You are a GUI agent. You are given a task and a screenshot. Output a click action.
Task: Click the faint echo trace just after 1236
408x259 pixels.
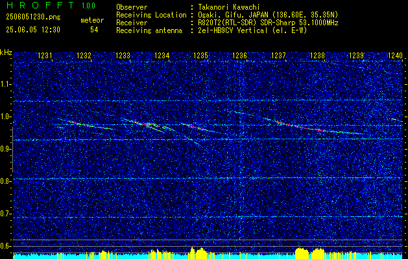[243, 113]
